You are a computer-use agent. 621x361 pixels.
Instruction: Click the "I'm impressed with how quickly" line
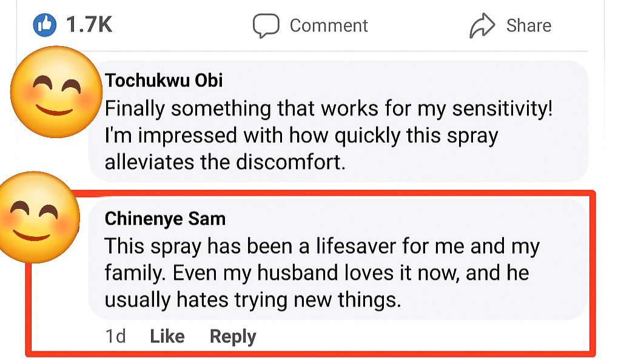301,136
